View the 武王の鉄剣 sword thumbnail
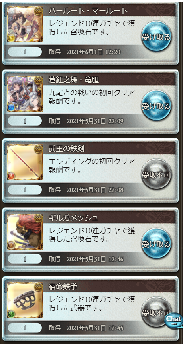 pos(25,162)
